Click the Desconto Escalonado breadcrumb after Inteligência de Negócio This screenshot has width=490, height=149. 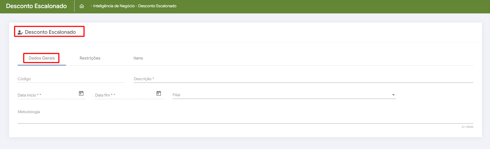[157, 6]
